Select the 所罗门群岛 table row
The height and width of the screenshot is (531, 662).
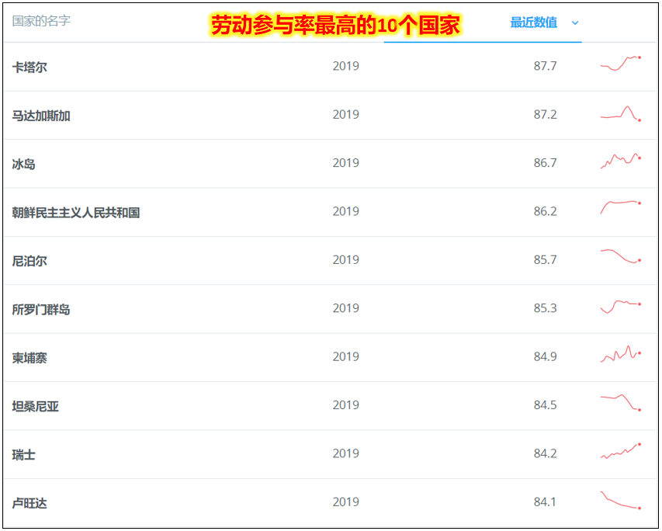[310, 308]
